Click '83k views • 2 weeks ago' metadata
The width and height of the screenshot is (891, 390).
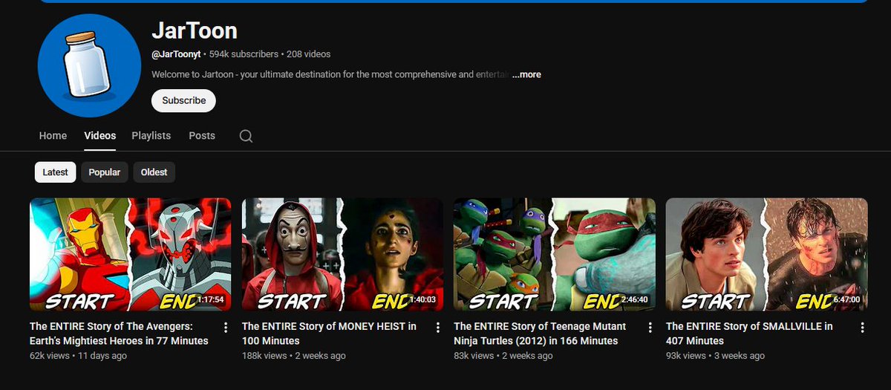pyautogui.click(x=503, y=356)
